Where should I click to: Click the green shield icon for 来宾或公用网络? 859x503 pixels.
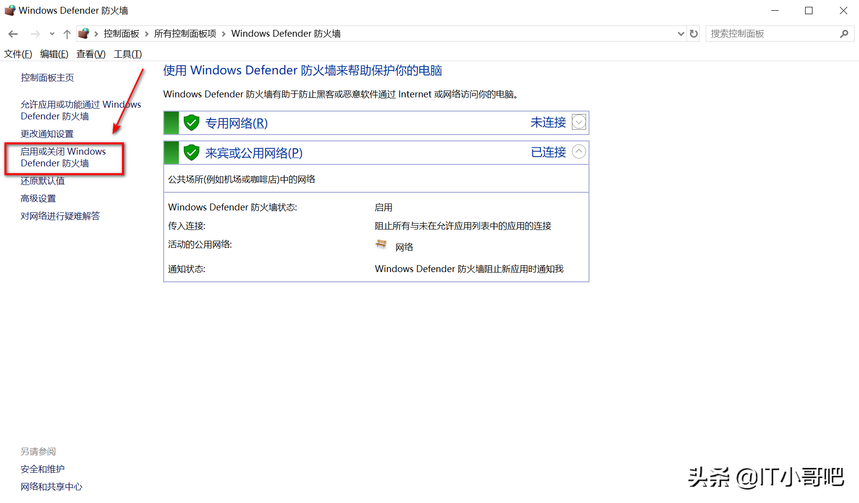[191, 152]
